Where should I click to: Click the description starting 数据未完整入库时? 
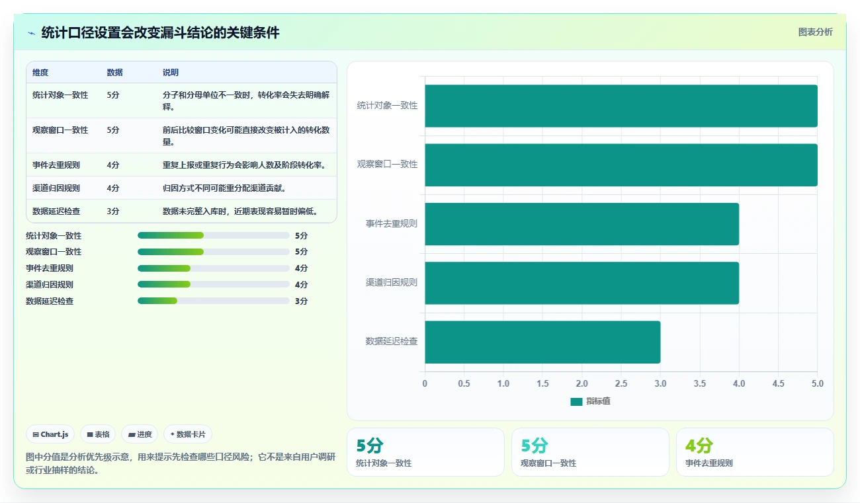tap(240, 212)
